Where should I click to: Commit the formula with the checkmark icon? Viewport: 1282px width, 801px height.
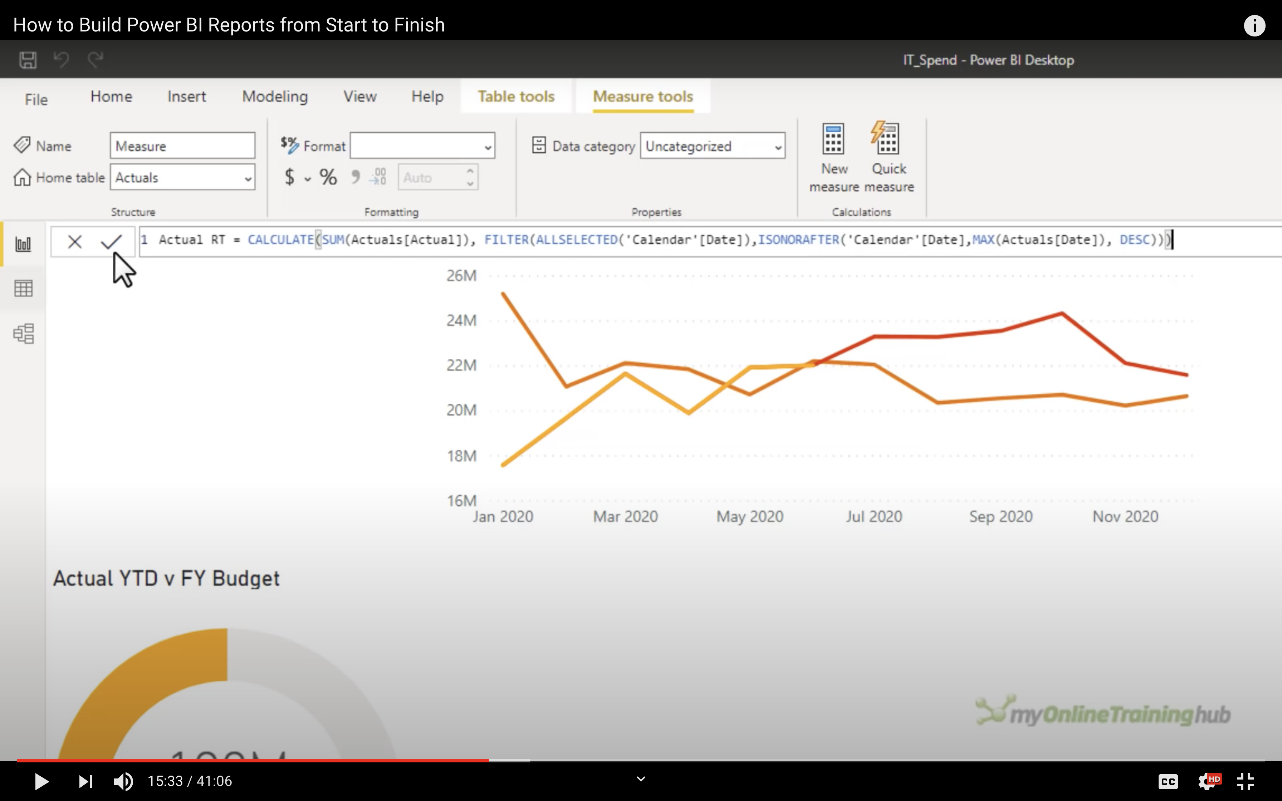(x=111, y=242)
